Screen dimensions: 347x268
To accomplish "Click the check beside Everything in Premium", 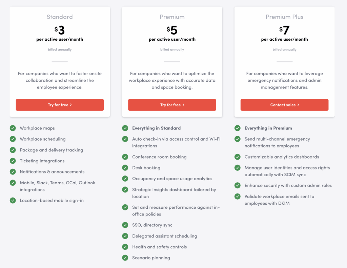I will (238, 128).
